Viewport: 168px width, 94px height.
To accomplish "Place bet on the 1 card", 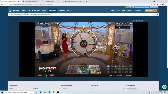I will coord(73,67).
